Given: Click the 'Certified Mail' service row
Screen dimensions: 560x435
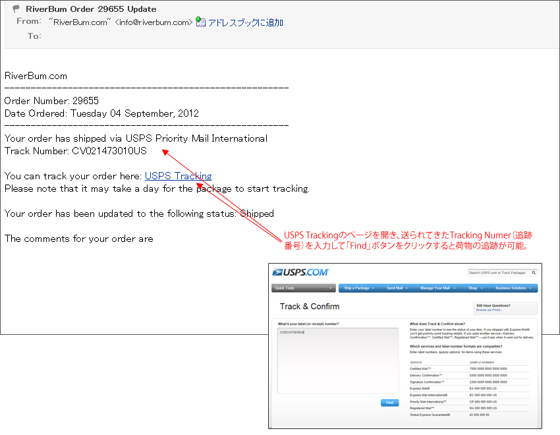Looking at the screenshot, I should point(469,368).
